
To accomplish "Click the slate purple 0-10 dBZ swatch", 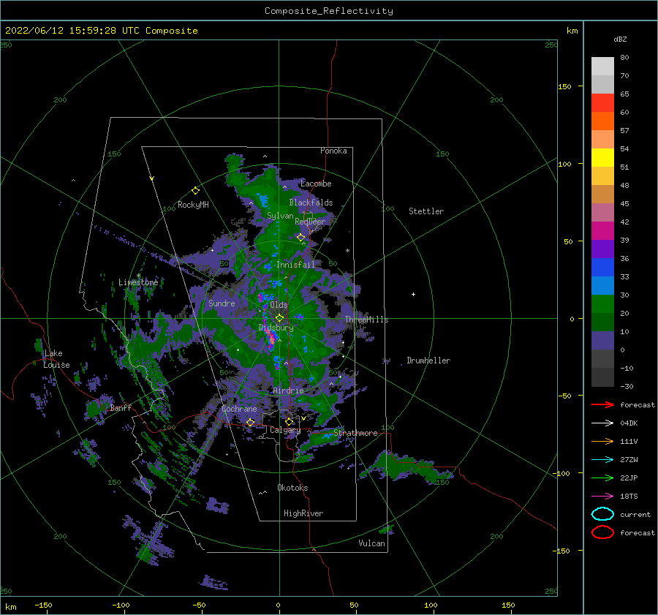I will click(602, 341).
